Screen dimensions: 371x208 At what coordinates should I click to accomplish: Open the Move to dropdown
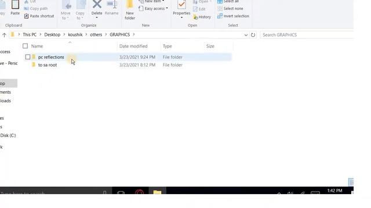point(66,16)
